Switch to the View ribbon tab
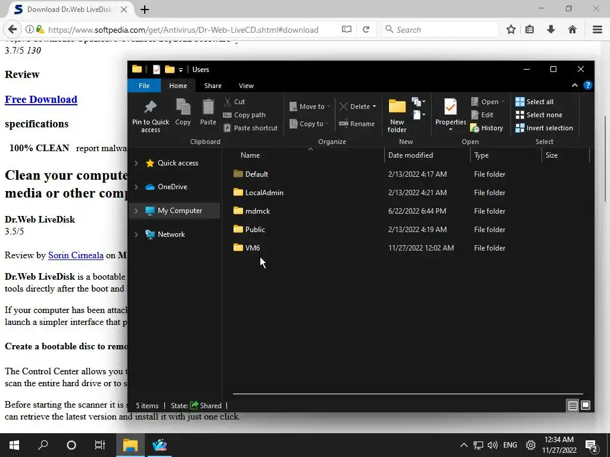Screen dimensions: 610x457 [246, 86]
